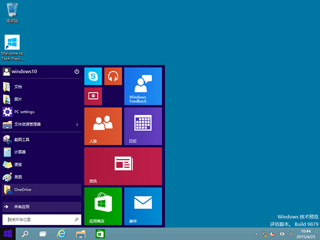The height and width of the screenshot is (240, 320).
Task: Switch the 中 input language indicator
Action: 290,234
